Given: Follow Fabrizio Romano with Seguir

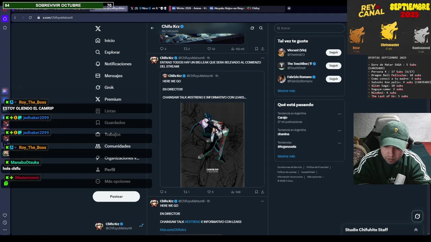Looking at the screenshot, I should tap(333, 79).
